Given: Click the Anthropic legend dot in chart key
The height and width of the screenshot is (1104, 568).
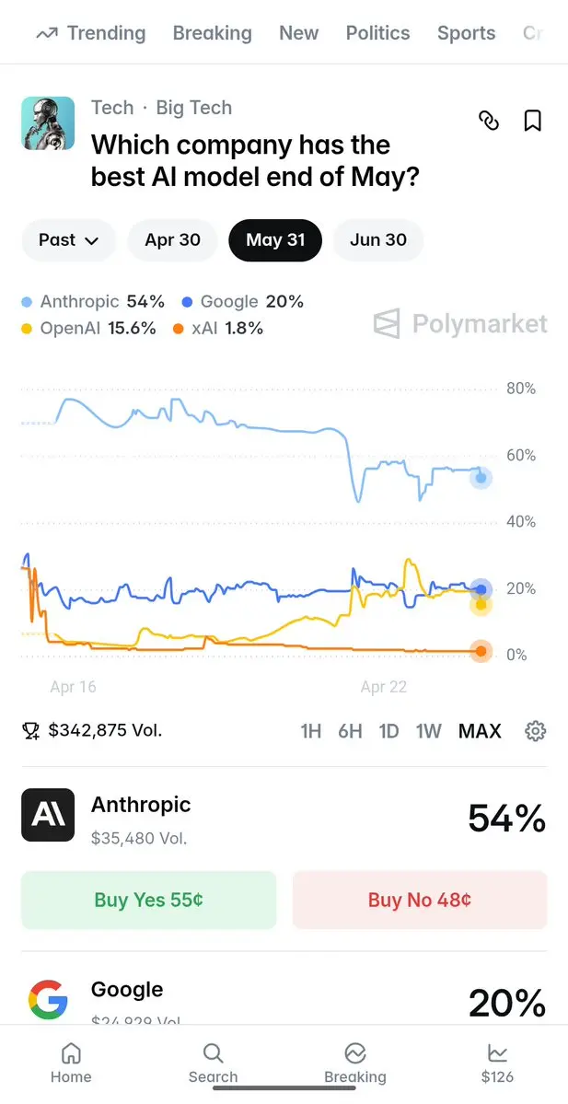Looking at the screenshot, I should [26, 301].
